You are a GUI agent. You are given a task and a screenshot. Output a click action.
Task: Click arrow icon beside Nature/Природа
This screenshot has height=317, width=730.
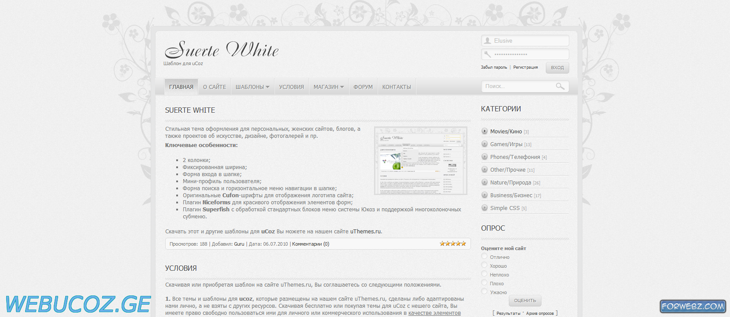tap(485, 182)
